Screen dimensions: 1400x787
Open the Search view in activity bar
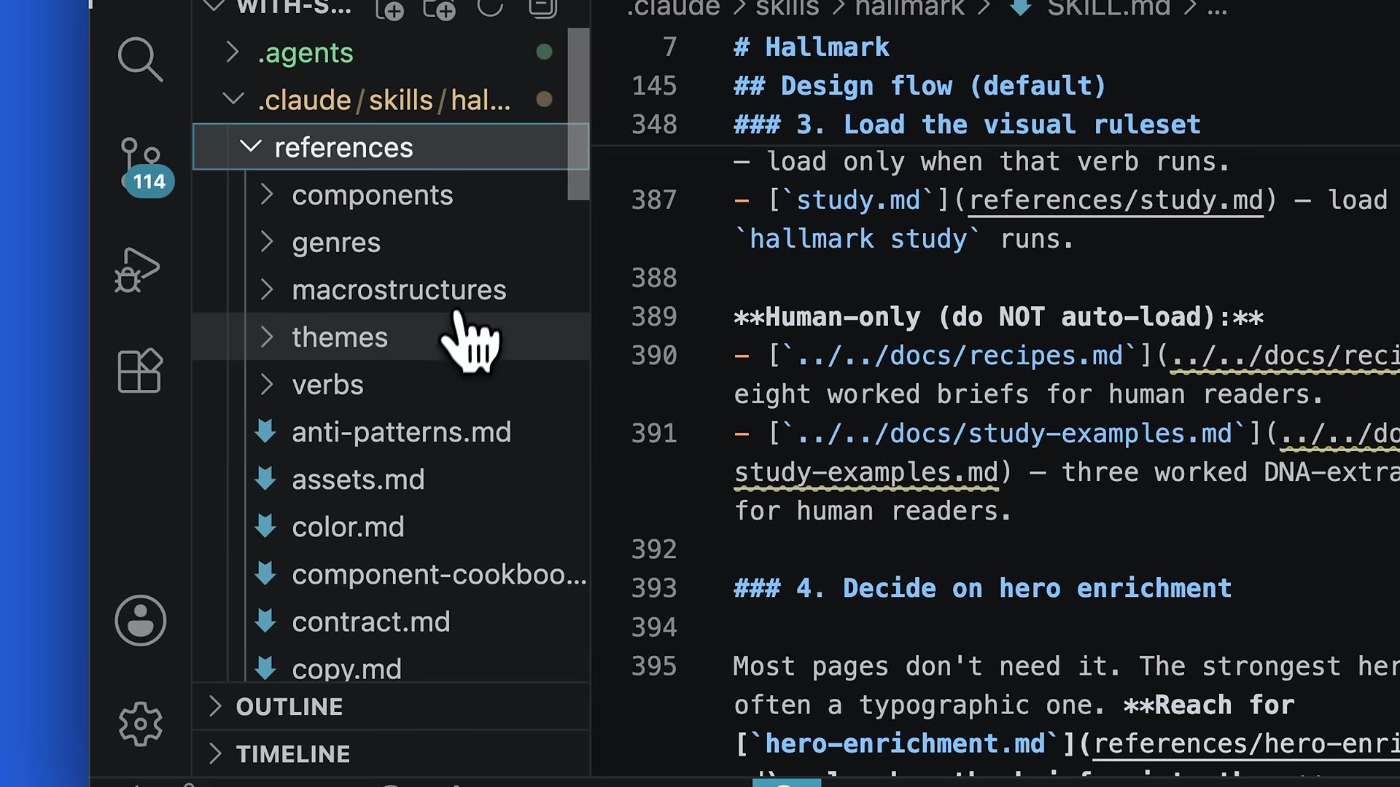tap(140, 59)
